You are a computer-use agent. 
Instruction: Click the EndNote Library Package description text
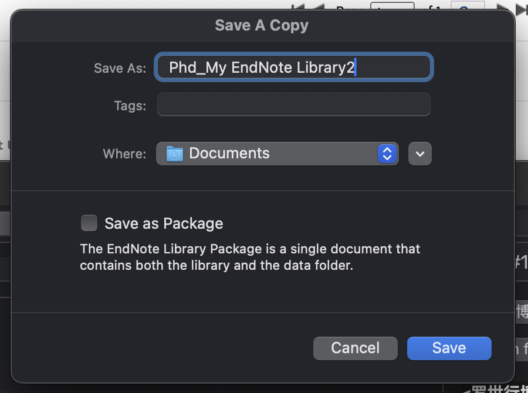[250, 257]
